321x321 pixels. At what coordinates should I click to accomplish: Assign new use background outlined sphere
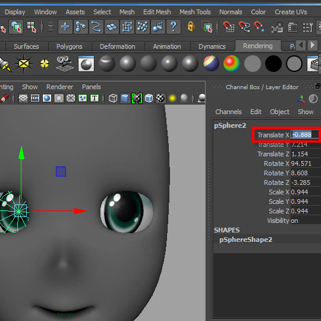[294, 64]
